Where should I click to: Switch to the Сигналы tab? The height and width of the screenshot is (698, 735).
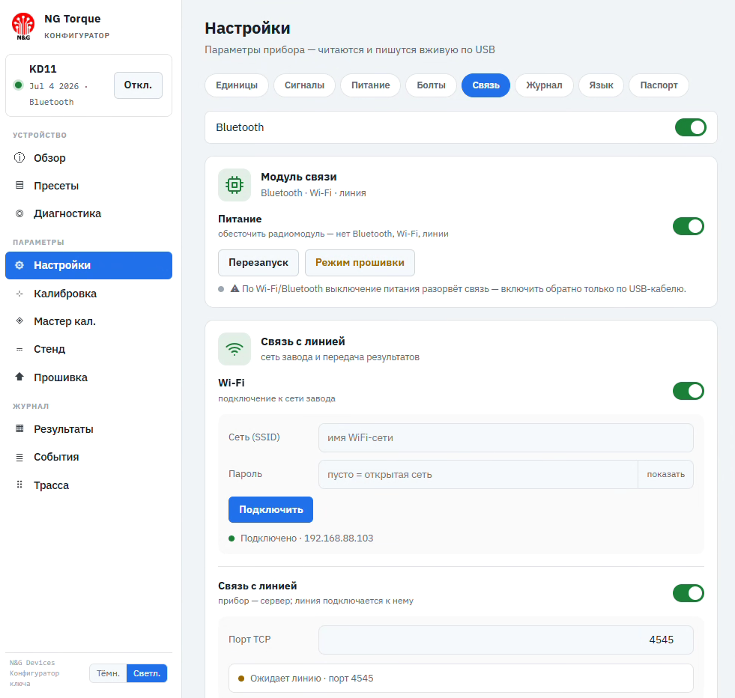pos(305,85)
